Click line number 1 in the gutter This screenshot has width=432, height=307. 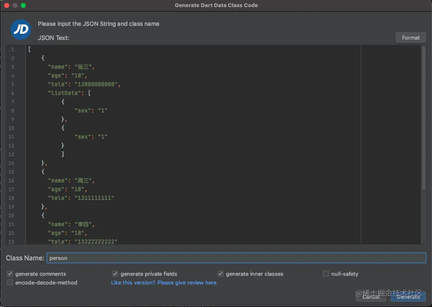12,50
